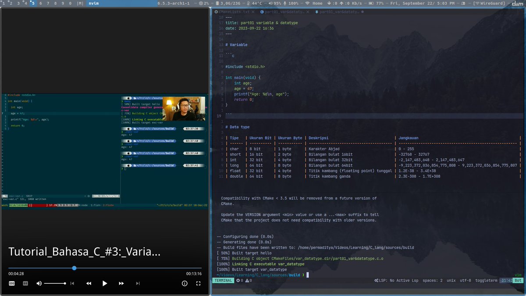Seek using the video progress bar handle
Image resolution: width=526 pixels, height=296 pixels.
pos(74,268)
